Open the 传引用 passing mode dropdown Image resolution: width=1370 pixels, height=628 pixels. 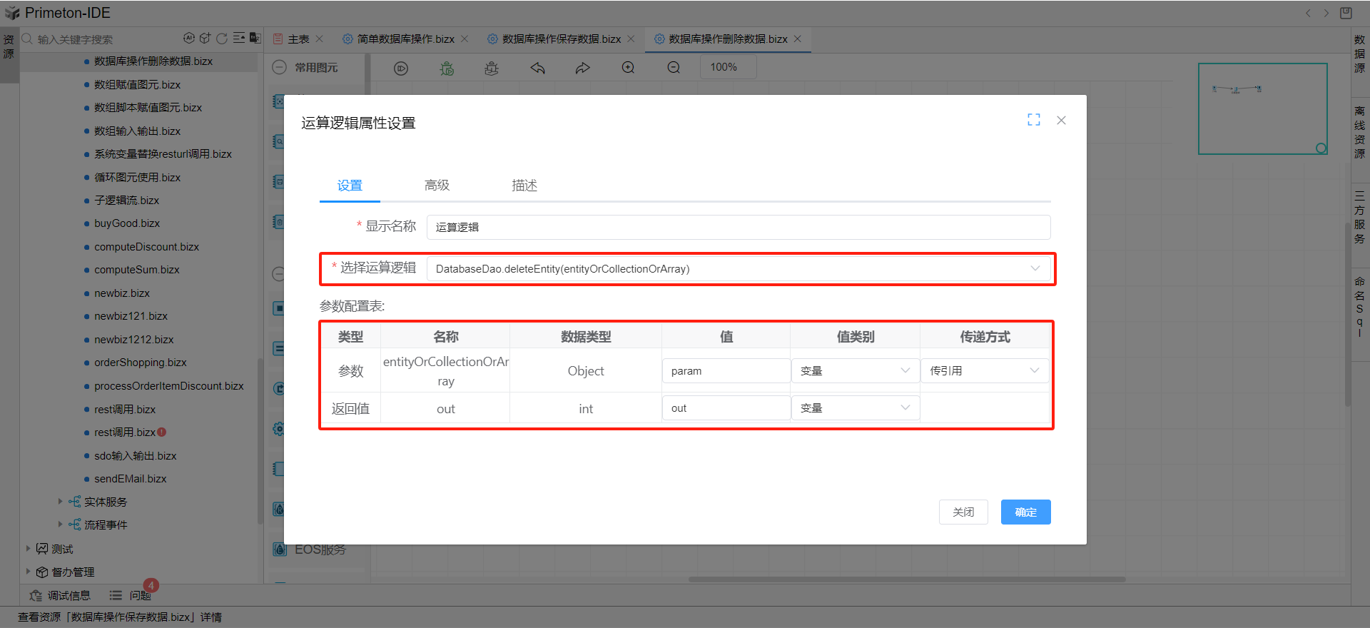click(984, 371)
